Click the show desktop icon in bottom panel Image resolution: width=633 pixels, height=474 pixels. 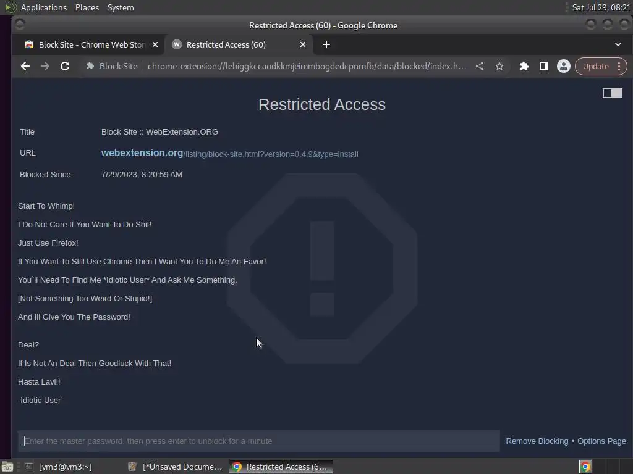point(7,467)
